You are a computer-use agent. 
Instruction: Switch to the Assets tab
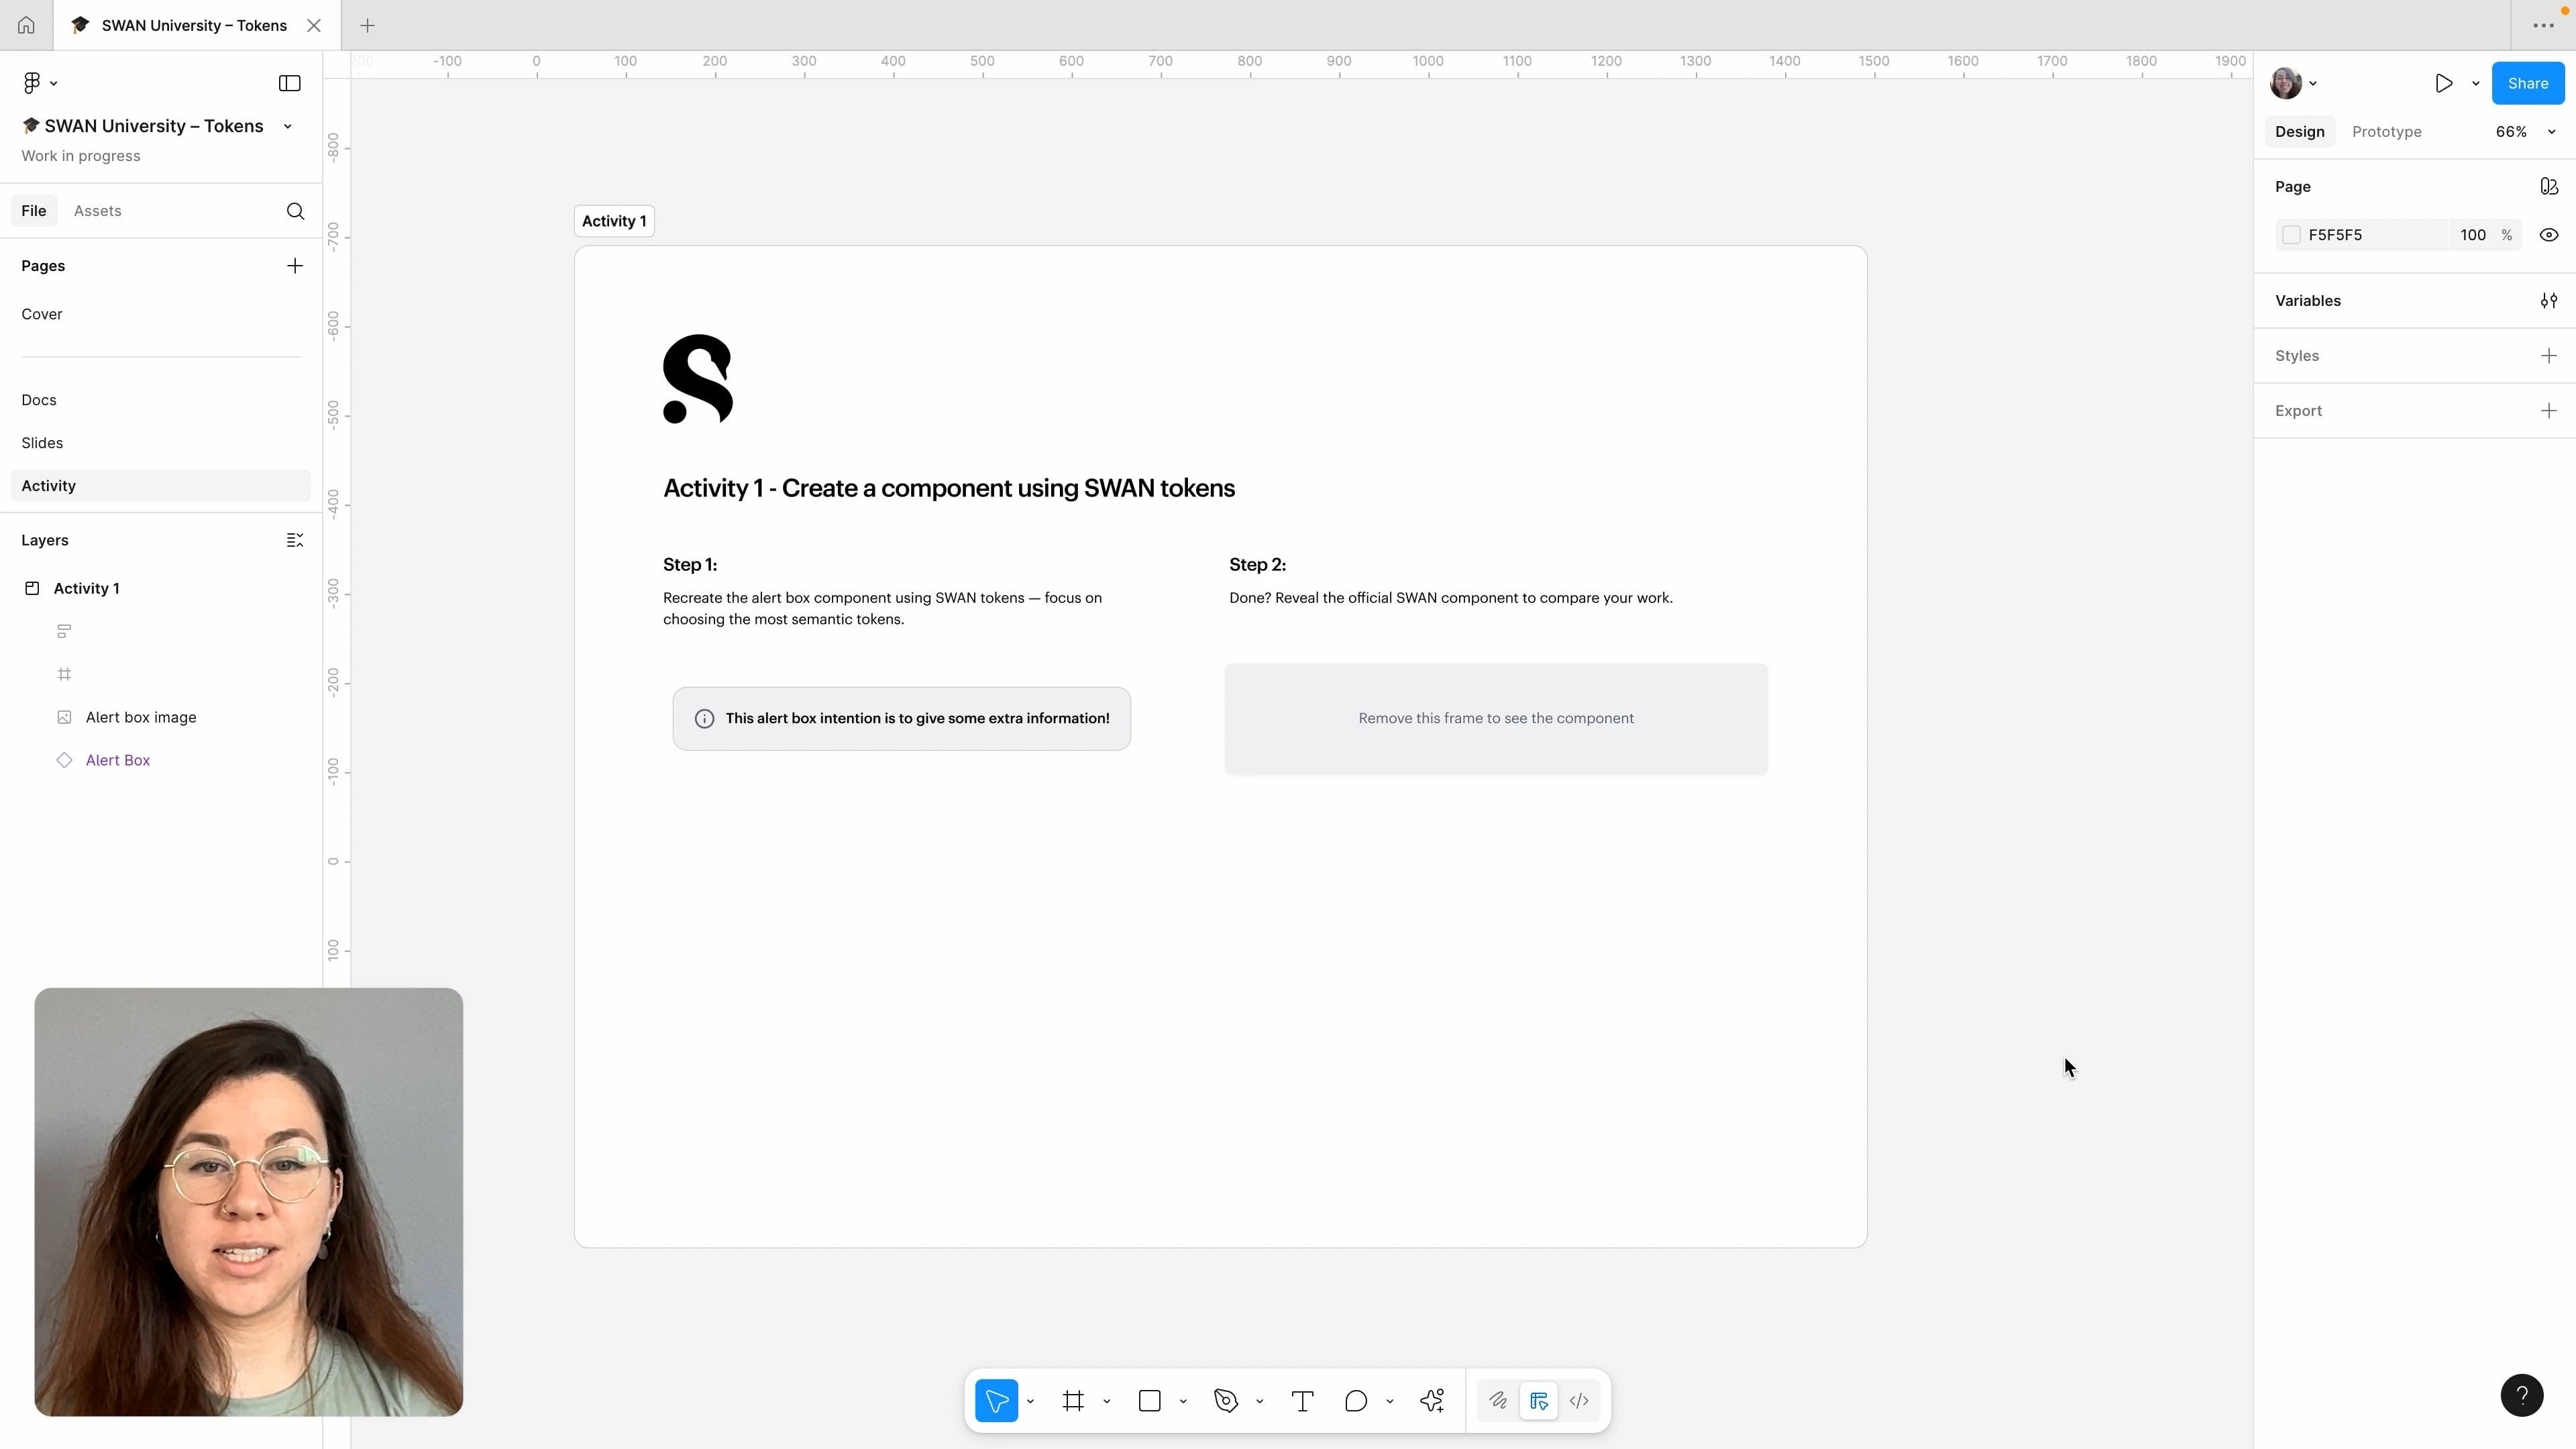(98, 211)
